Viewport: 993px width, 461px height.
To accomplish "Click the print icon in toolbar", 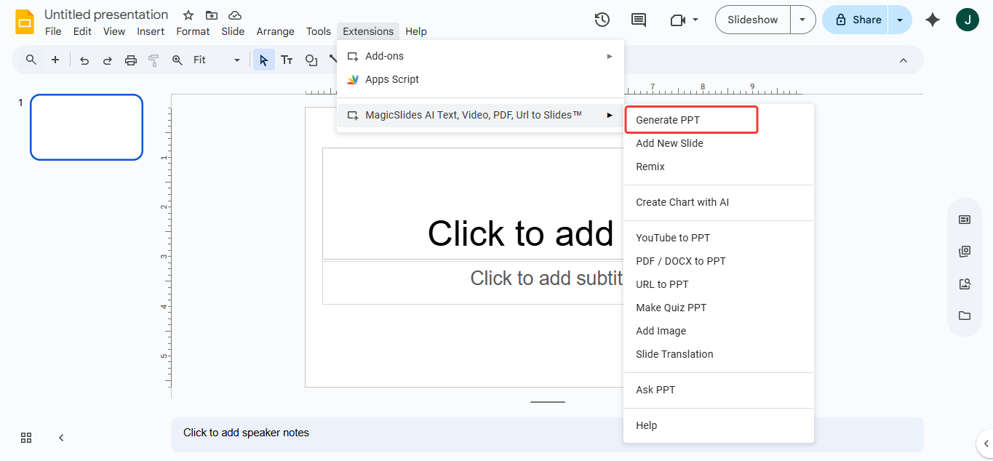I will tap(131, 60).
